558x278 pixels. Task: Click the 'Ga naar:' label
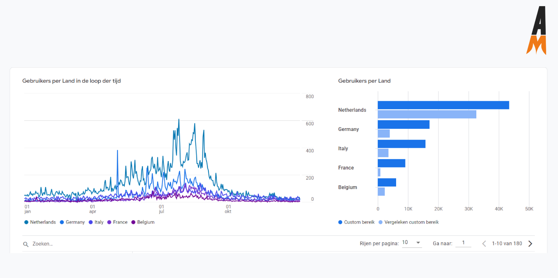443,244
